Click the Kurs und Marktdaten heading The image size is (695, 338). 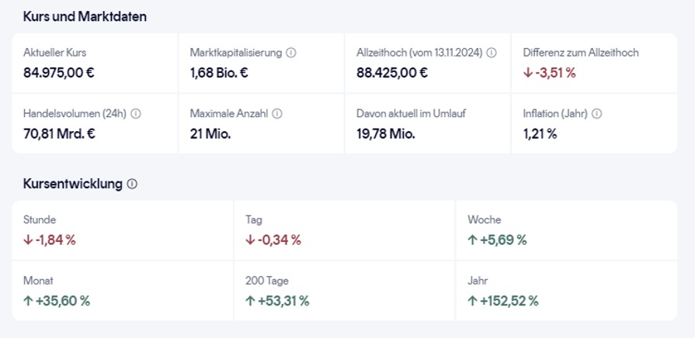tap(85, 16)
